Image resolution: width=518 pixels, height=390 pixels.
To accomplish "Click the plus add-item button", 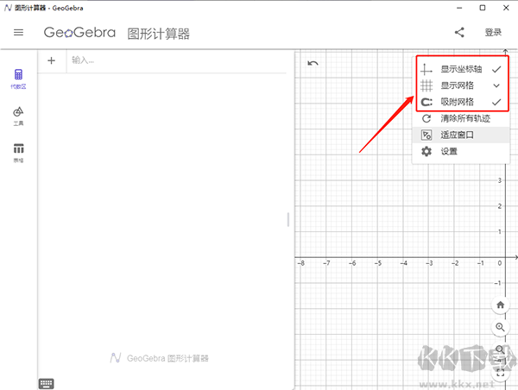I will (x=51, y=60).
